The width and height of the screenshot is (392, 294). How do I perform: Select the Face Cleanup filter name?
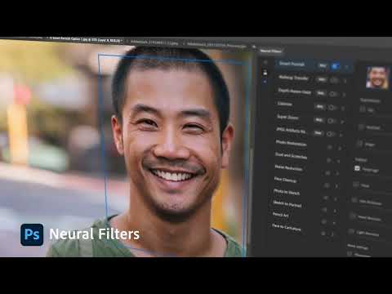point(285,180)
